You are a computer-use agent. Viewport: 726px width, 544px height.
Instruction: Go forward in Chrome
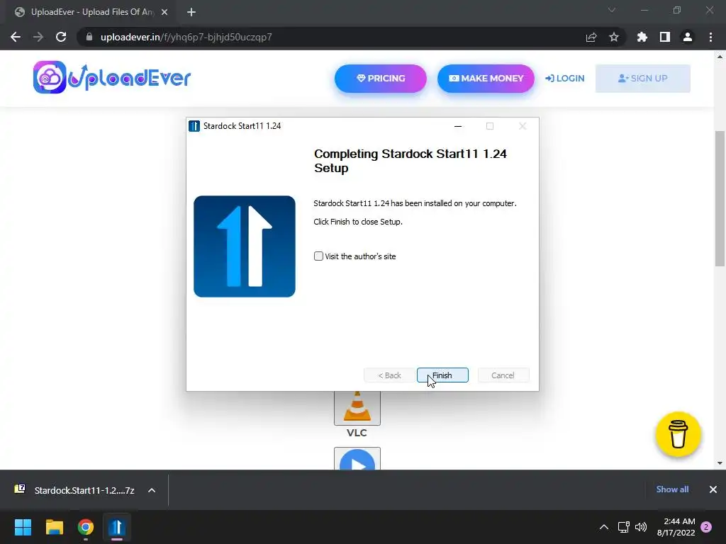pos(38,37)
